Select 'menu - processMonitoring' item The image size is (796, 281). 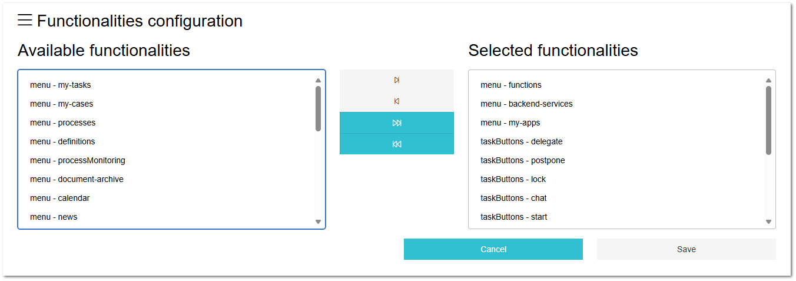(167, 160)
